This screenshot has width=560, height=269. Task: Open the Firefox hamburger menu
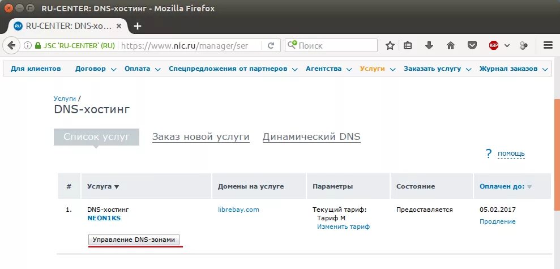point(548,45)
